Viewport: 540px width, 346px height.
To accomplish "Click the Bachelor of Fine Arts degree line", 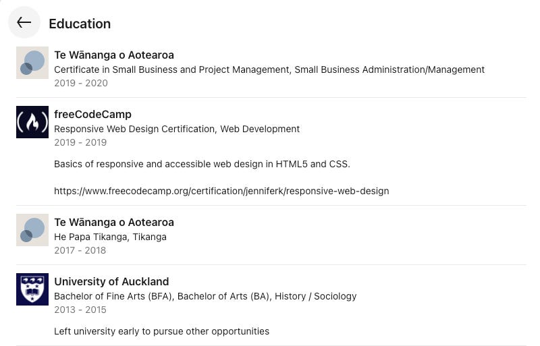I will (205, 296).
